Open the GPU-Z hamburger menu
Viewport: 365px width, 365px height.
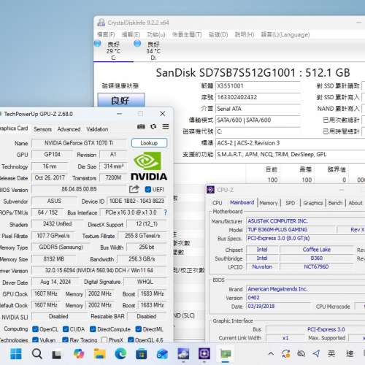[x=166, y=126]
